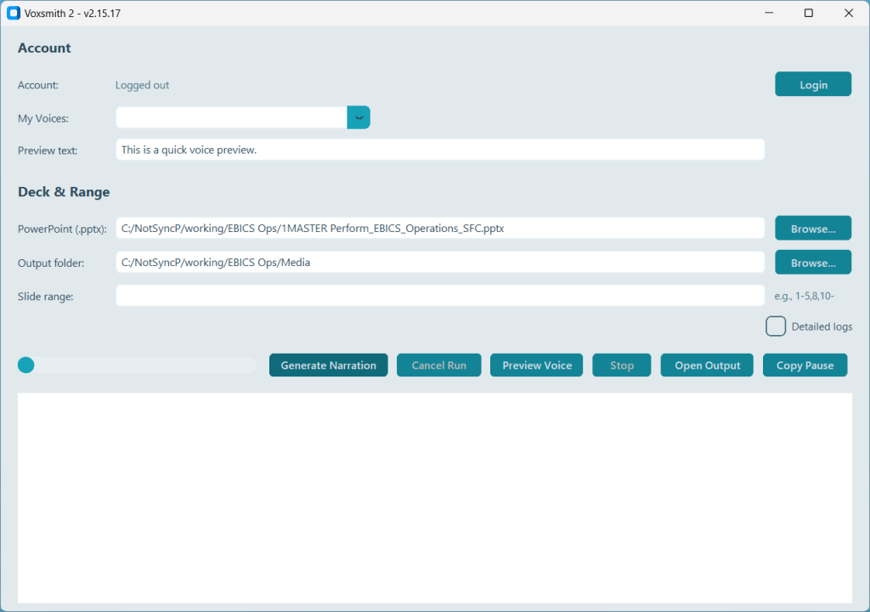Click Preview Voice button

pos(537,365)
